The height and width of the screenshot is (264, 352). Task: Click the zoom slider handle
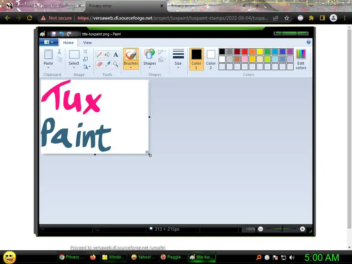(x=282, y=229)
